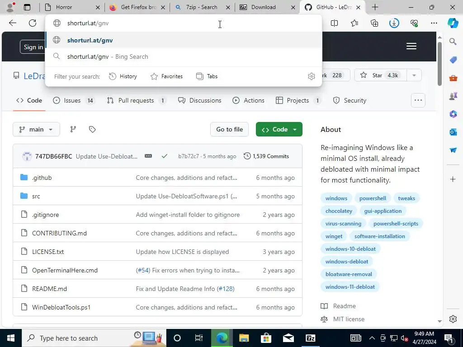
Task: Open GitHub hamburger navigation menu
Action: click(x=411, y=47)
